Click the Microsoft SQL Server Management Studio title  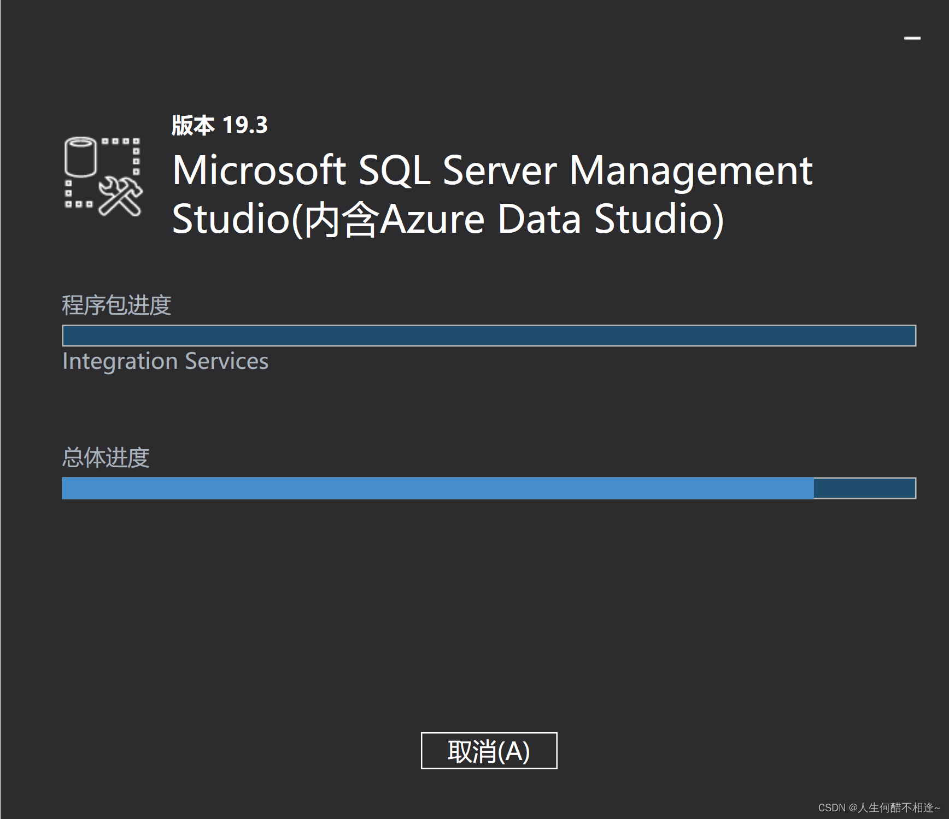click(492, 195)
